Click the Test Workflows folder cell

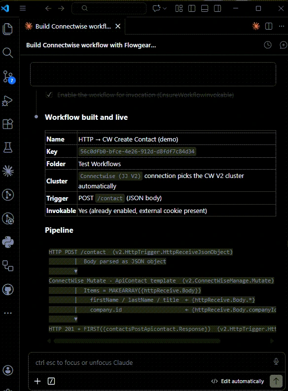[100, 164]
